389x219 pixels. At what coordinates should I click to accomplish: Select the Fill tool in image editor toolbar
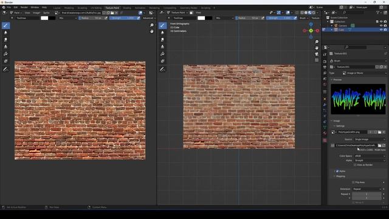click(x=5, y=54)
